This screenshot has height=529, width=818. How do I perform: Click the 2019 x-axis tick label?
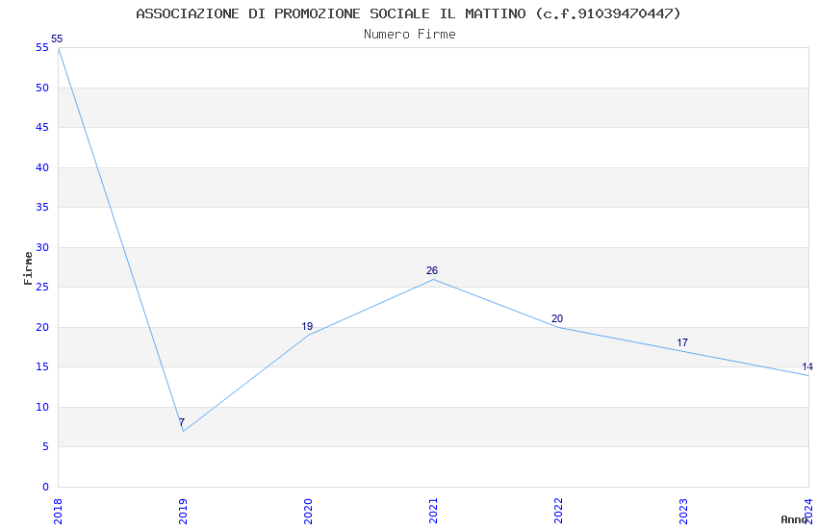point(183,512)
